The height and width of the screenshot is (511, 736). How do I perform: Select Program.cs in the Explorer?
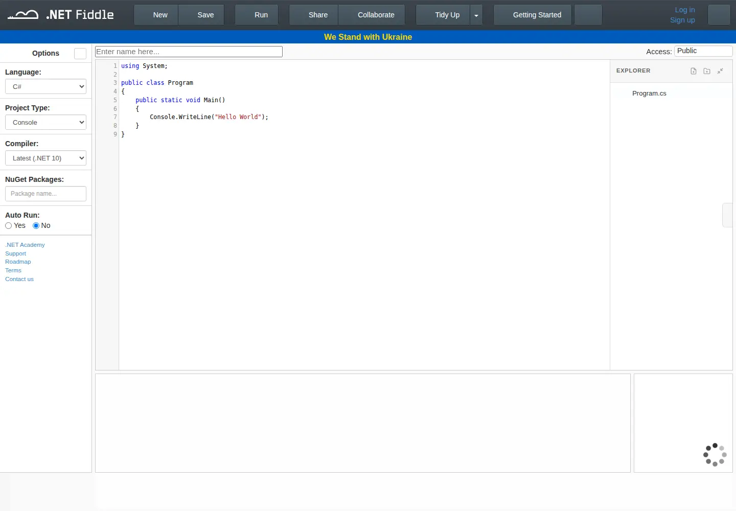tap(649, 94)
